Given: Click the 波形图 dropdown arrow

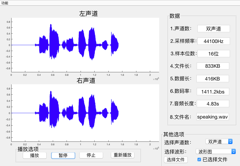Looking at the screenshot, I should pos(233,151).
